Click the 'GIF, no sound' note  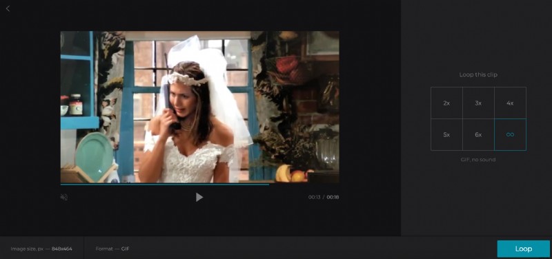coord(478,160)
